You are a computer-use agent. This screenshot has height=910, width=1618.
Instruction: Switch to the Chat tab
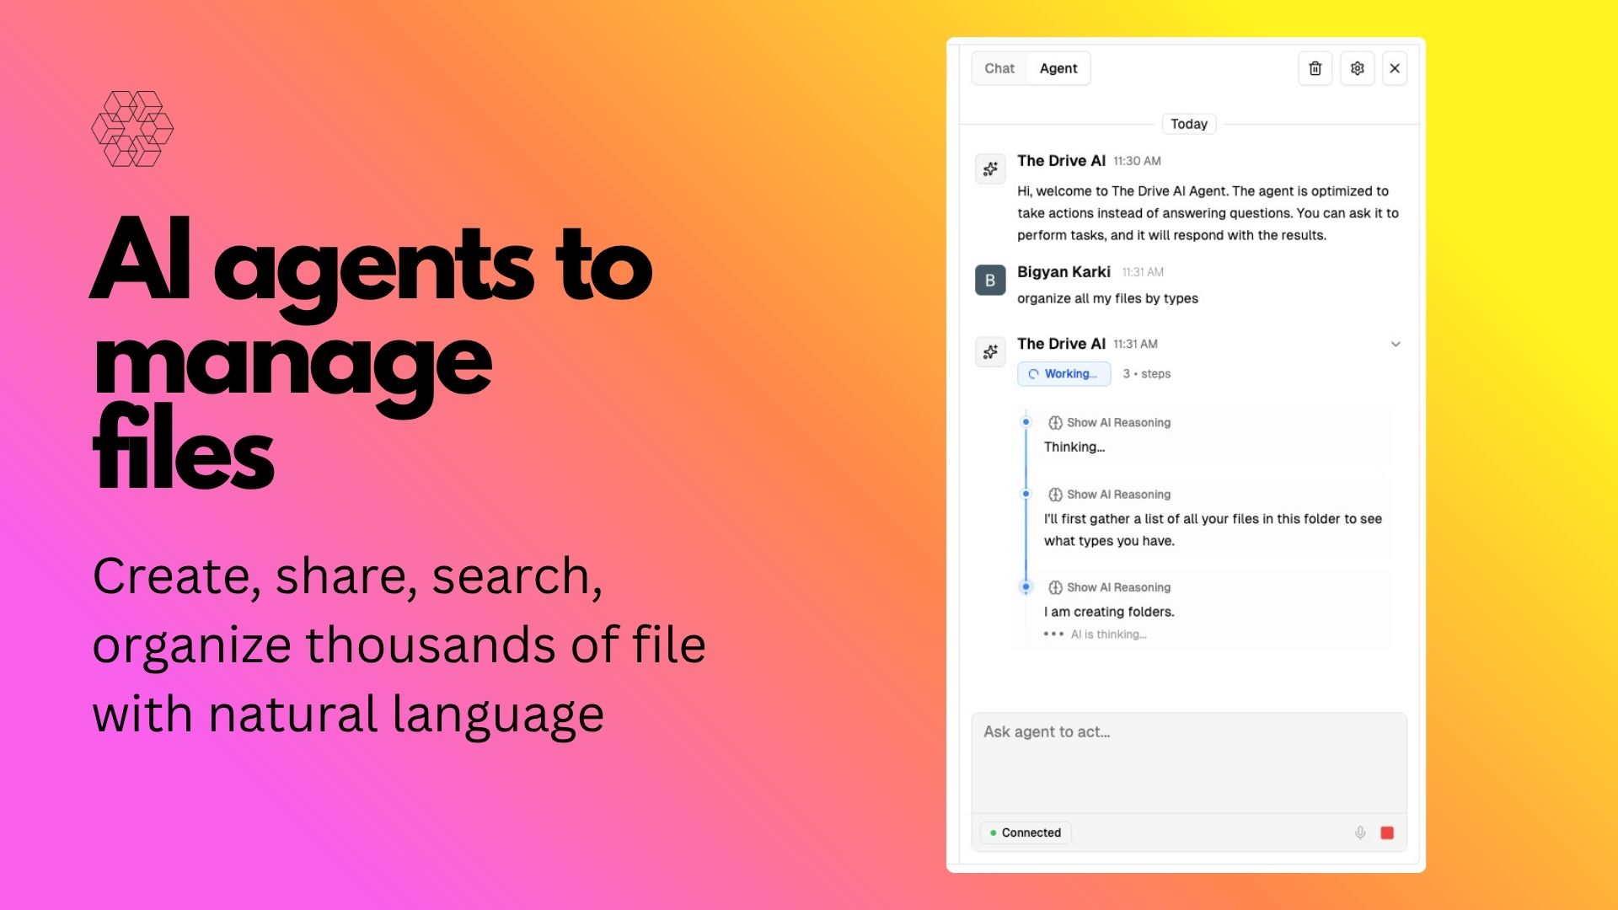(x=999, y=68)
